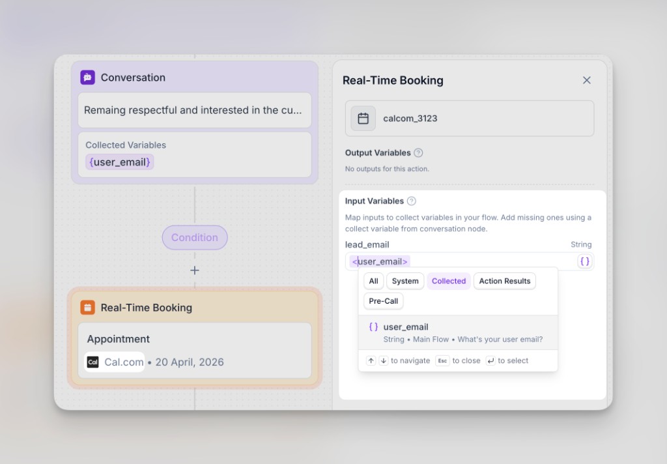This screenshot has height=464, width=667.
Task: Click the braces icon next to user_email option
Action: 373,327
